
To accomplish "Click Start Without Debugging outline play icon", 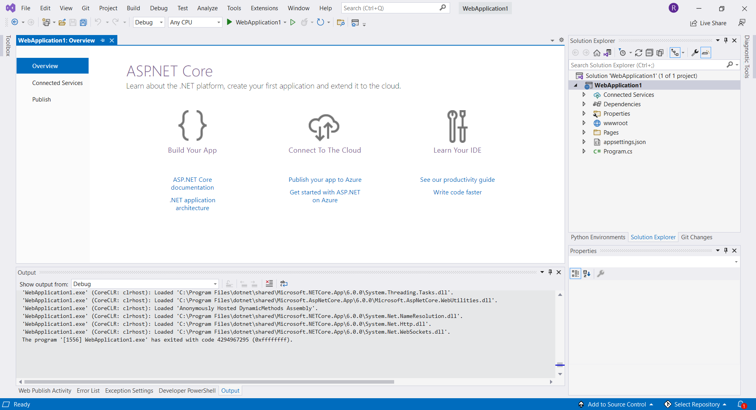I will [293, 22].
